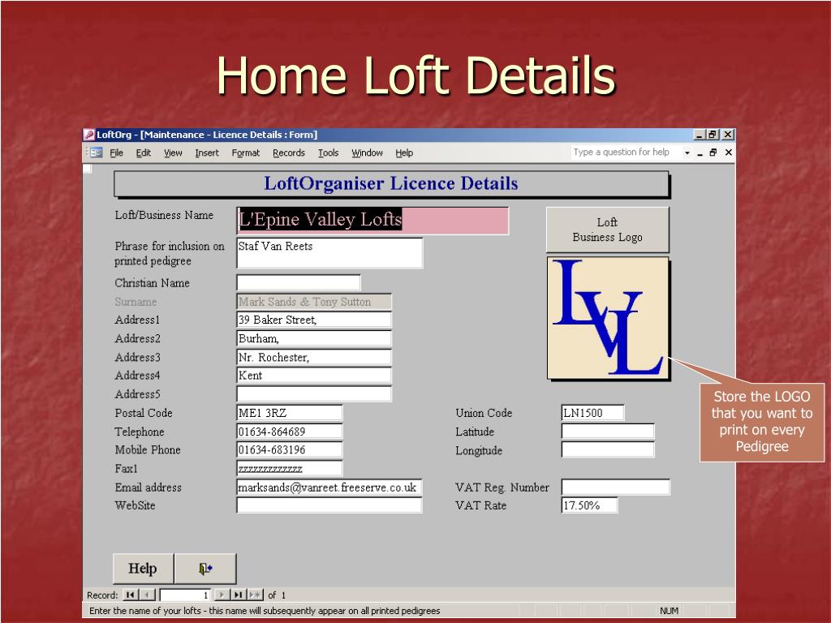Viewport: 831px width, 623px height.
Task: Click the NUM status bar indicator
Action: click(x=669, y=611)
